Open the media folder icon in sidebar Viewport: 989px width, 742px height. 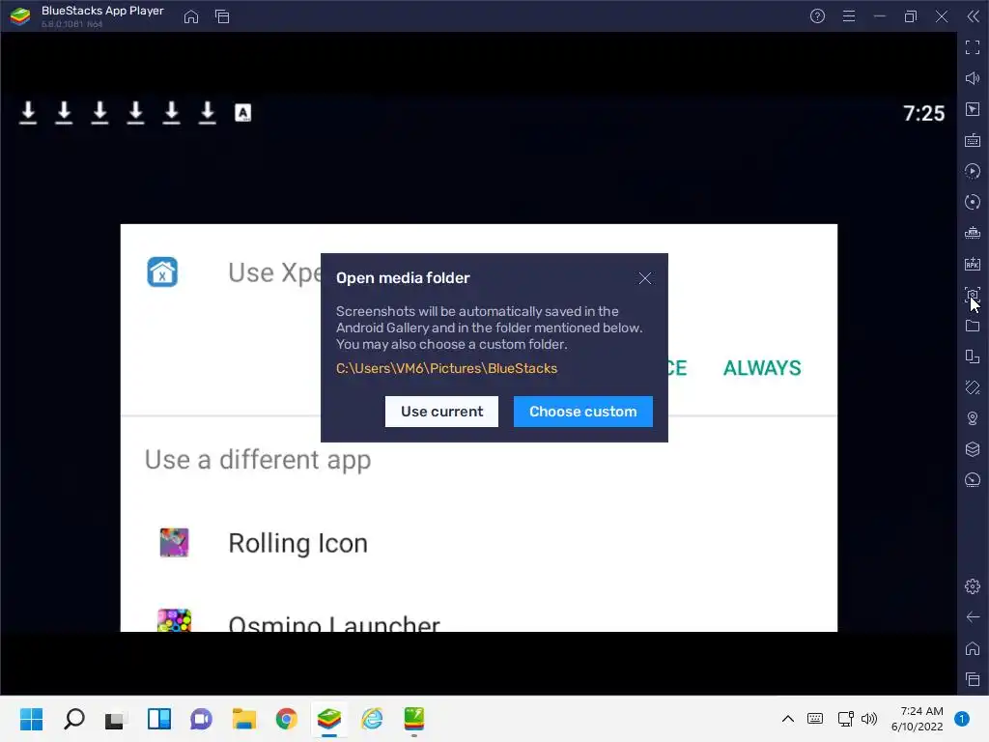tap(973, 326)
